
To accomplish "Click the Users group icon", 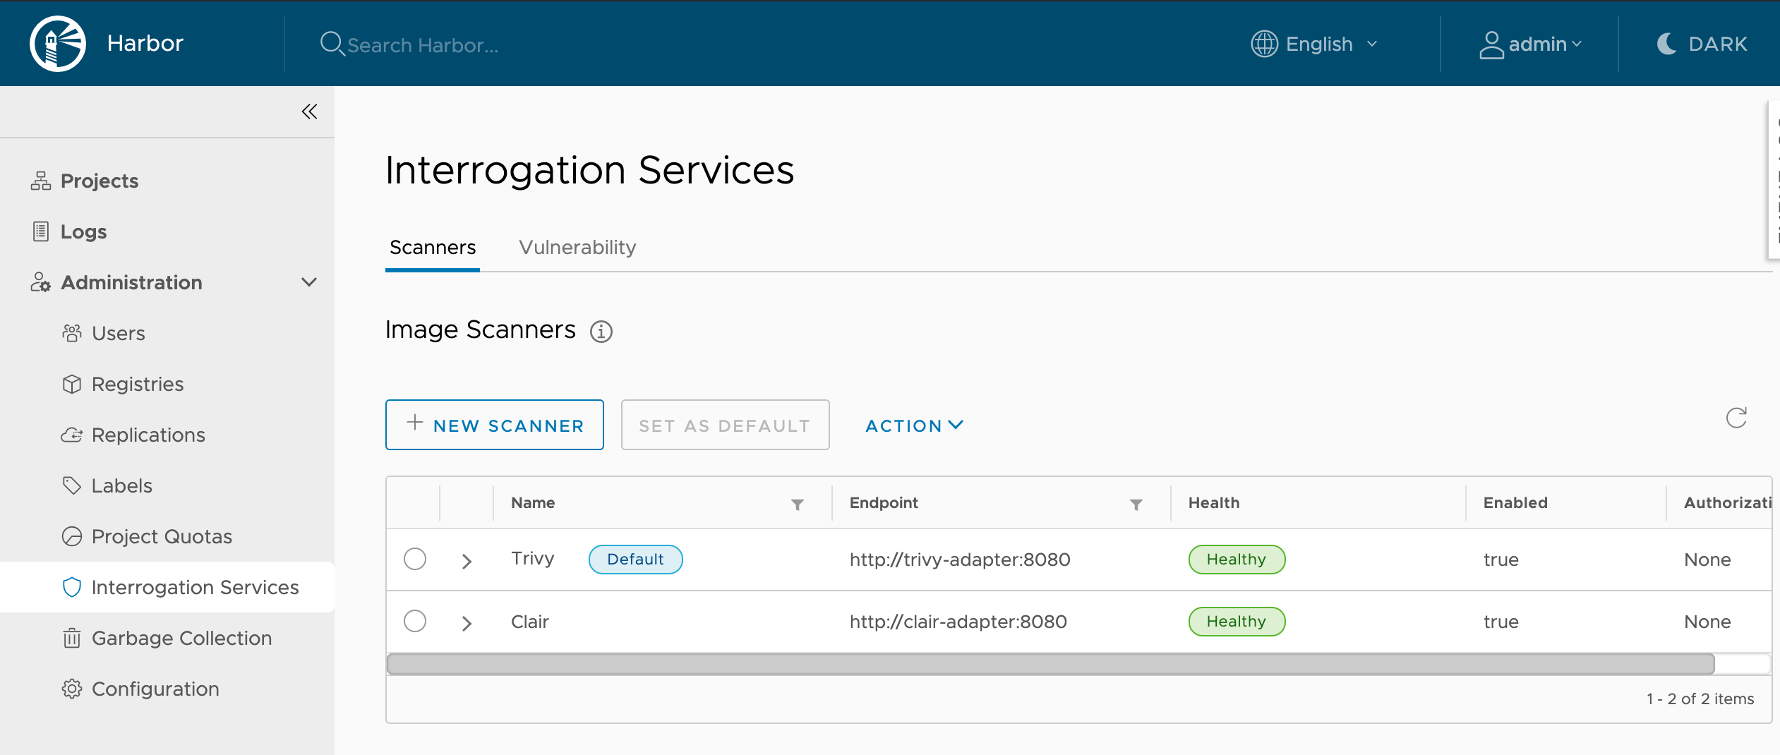I will tap(72, 333).
